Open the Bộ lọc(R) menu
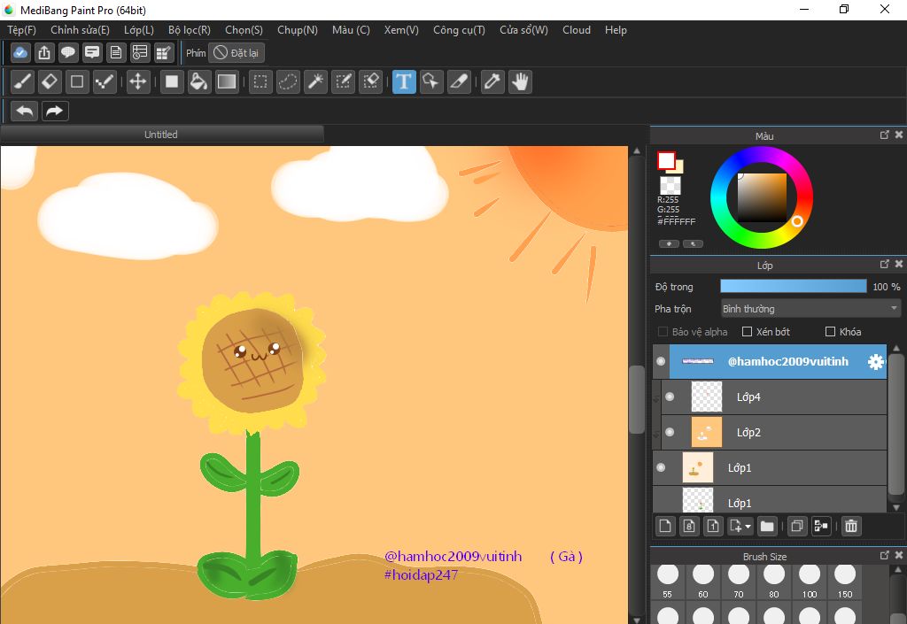 (x=190, y=30)
